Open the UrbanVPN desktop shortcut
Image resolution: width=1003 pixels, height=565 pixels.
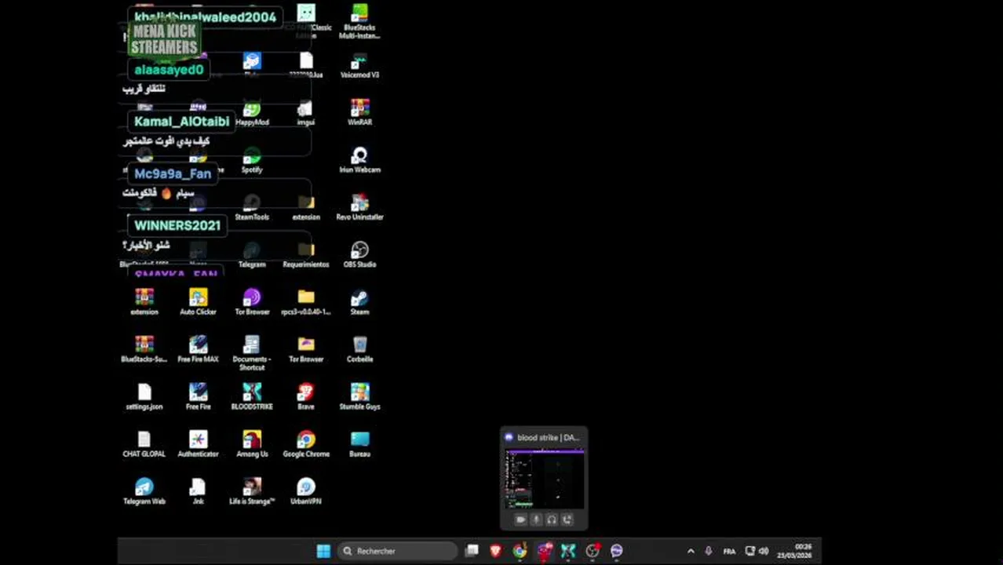306,491
